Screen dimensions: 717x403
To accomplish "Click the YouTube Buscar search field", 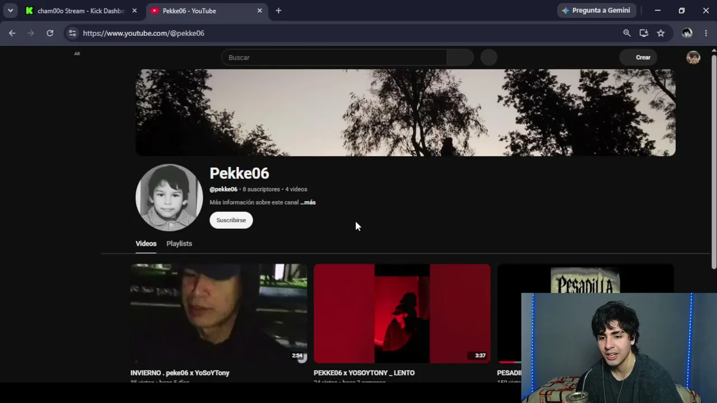I will tap(334, 57).
